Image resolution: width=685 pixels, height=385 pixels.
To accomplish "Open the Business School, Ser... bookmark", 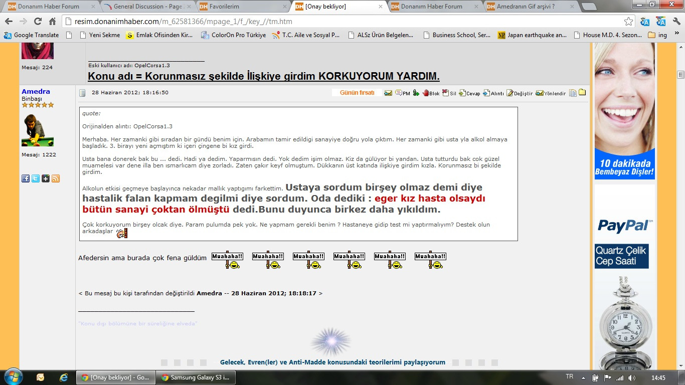I will [457, 35].
